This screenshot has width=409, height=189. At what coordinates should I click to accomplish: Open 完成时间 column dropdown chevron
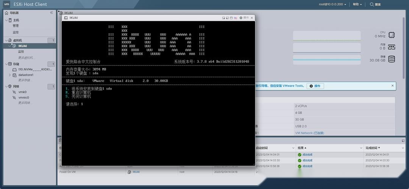pyautogui.click(x=403, y=148)
